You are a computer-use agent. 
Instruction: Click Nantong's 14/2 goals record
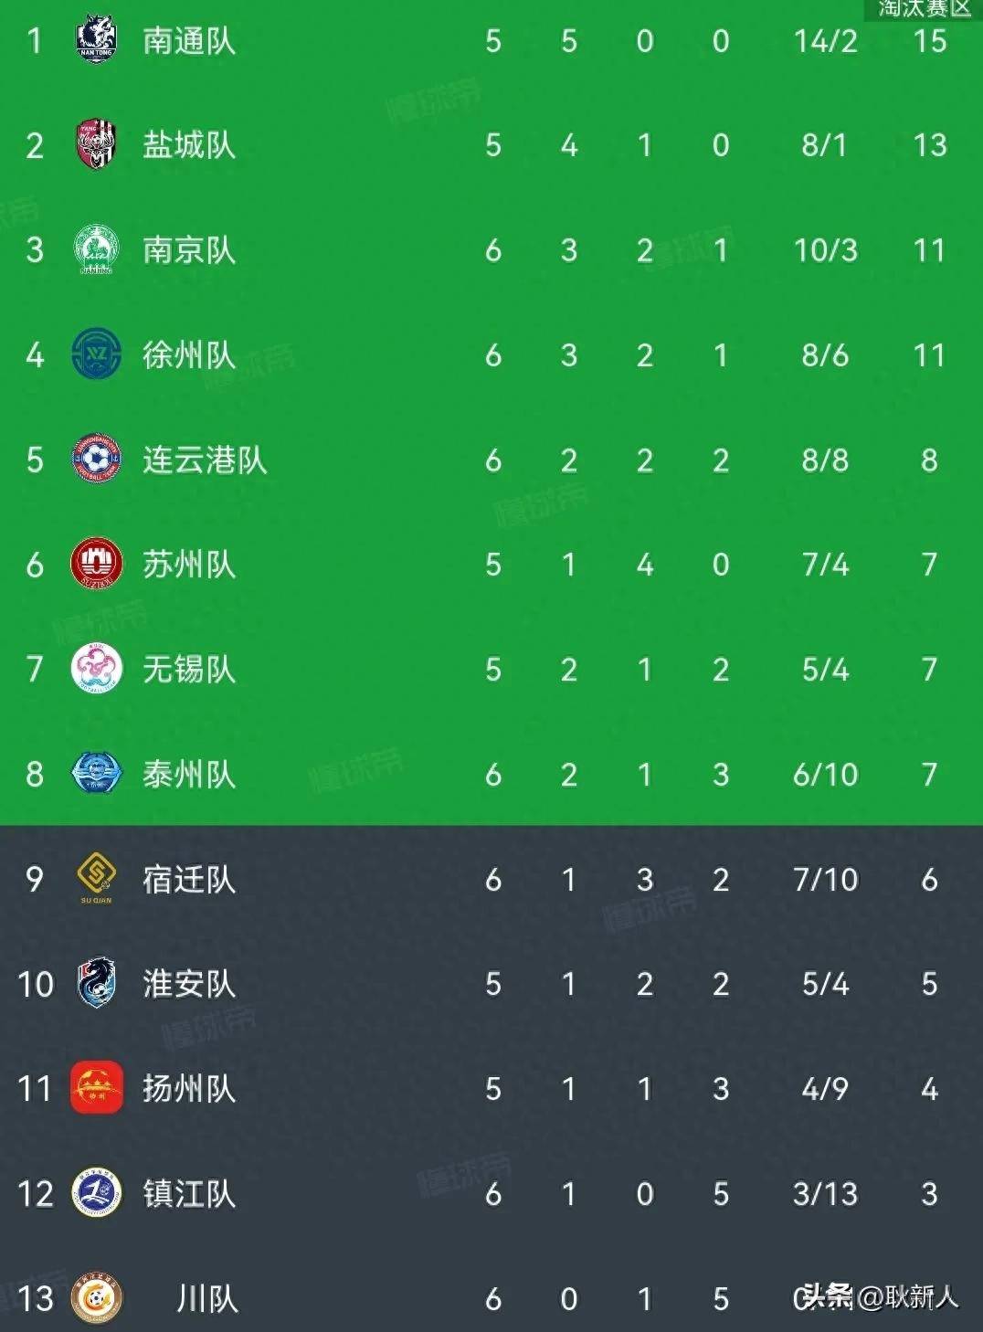pos(825,41)
